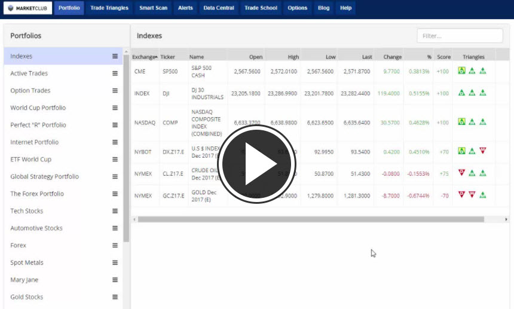Play the video overlay button
The image size is (514, 309).
(256, 164)
